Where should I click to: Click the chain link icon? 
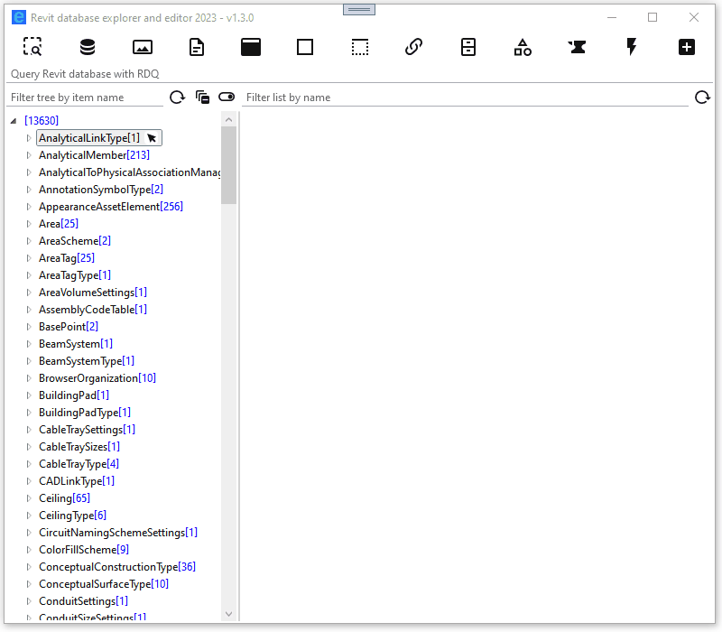point(413,47)
